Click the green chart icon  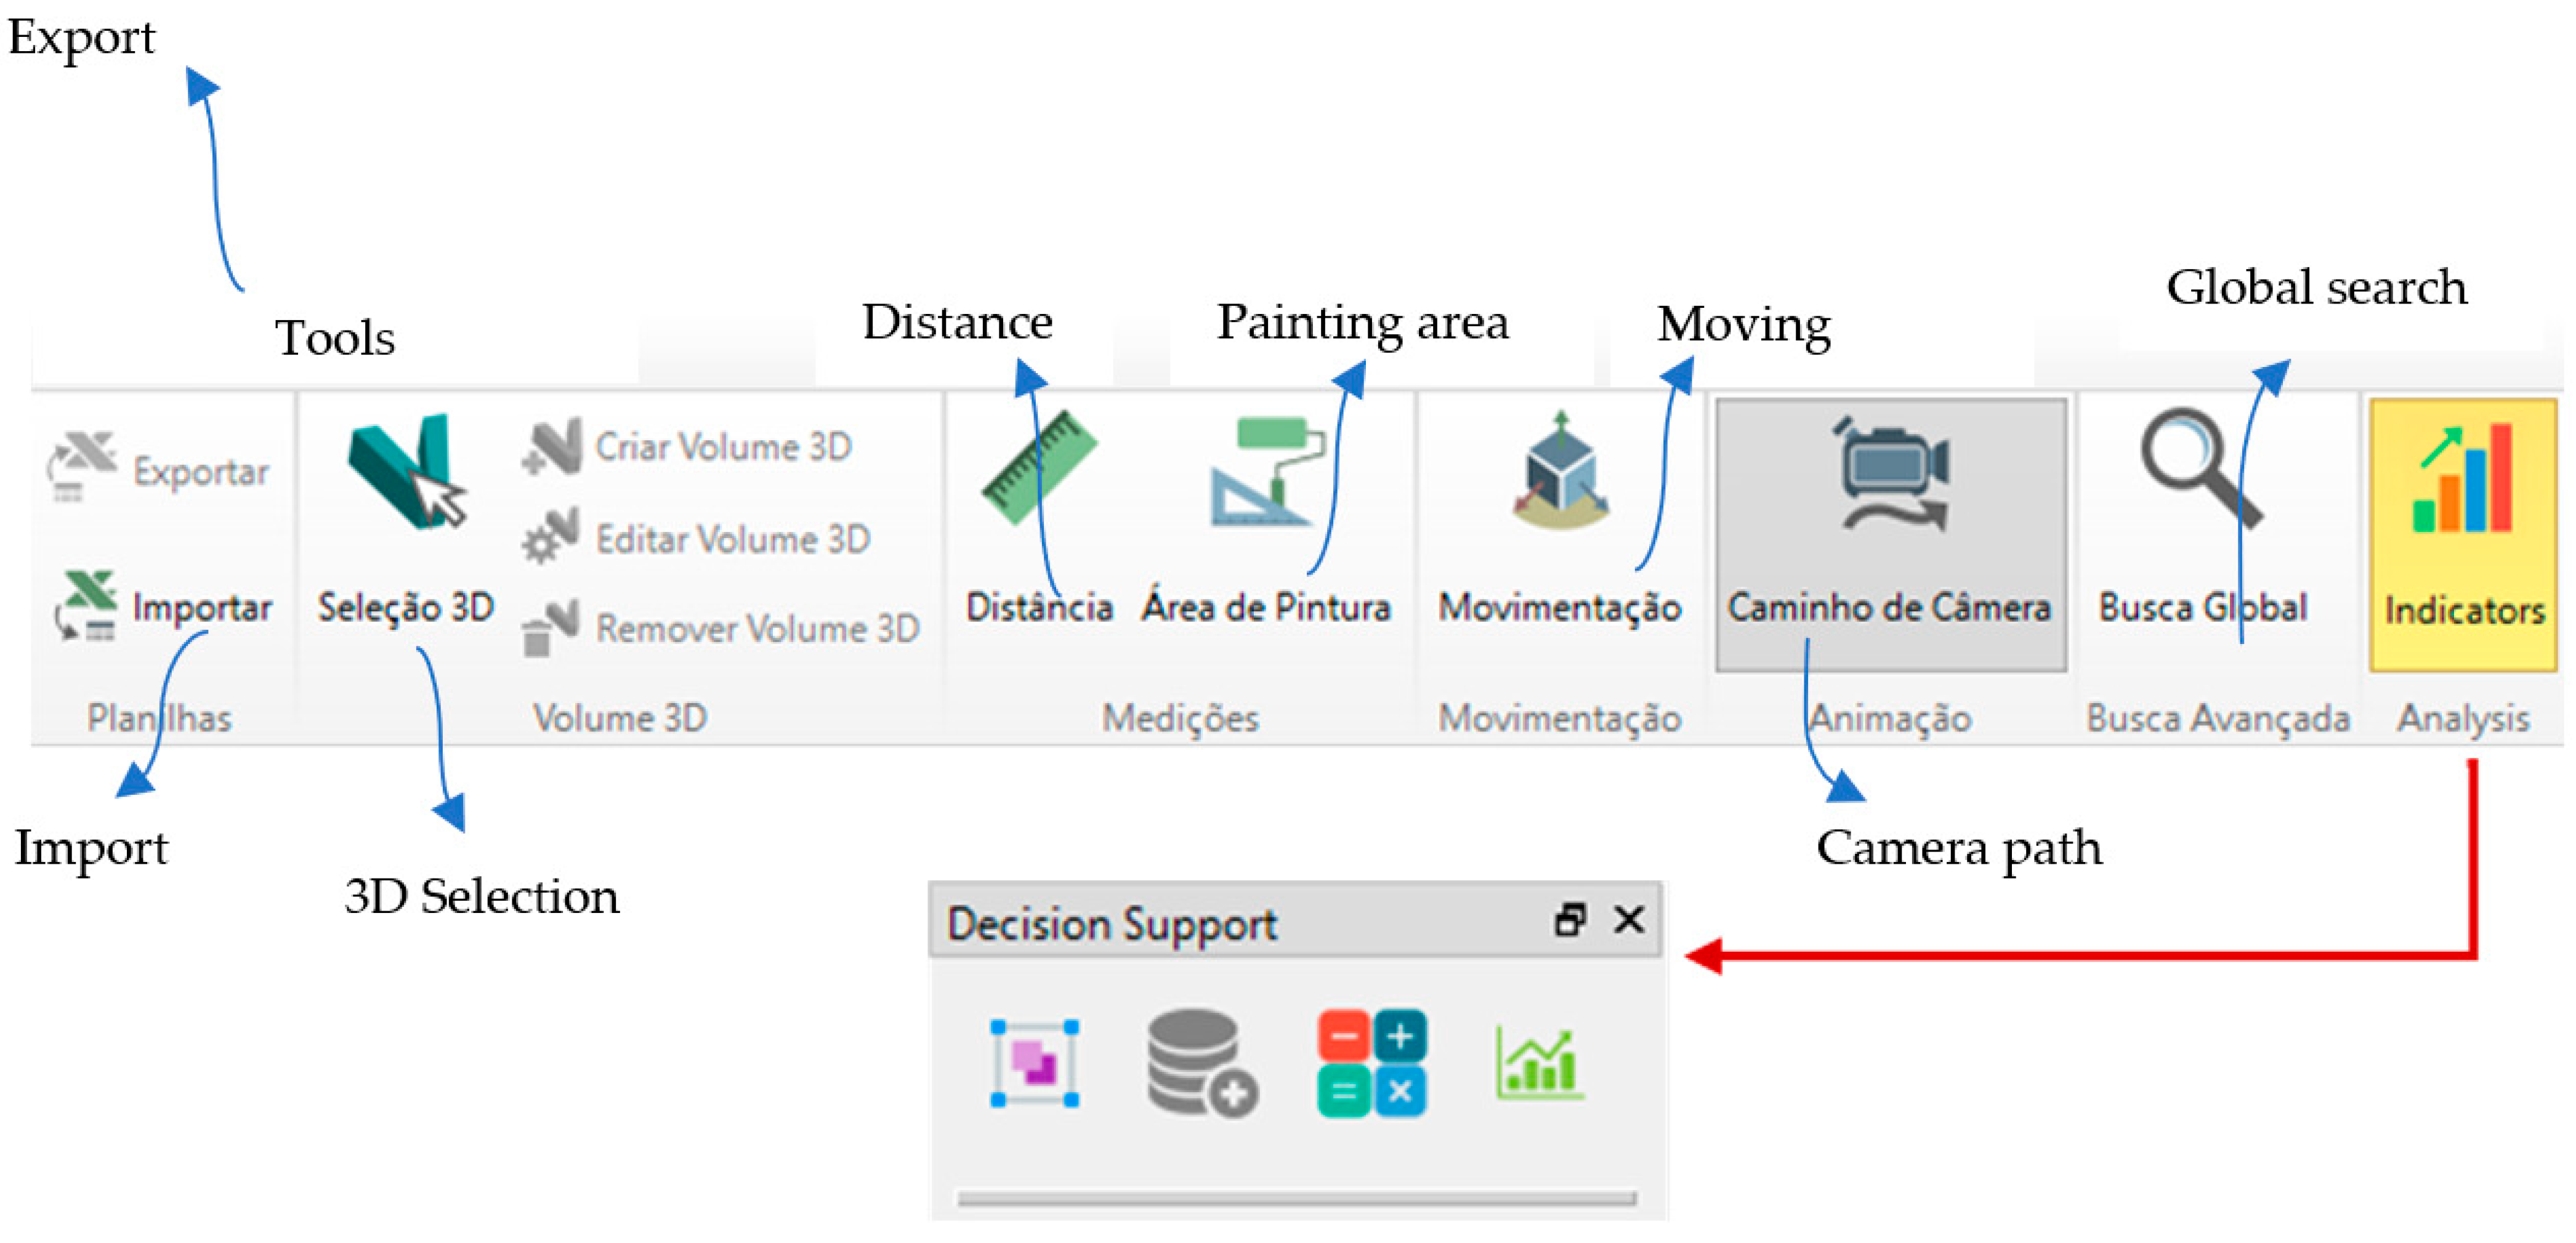[1539, 1063]
